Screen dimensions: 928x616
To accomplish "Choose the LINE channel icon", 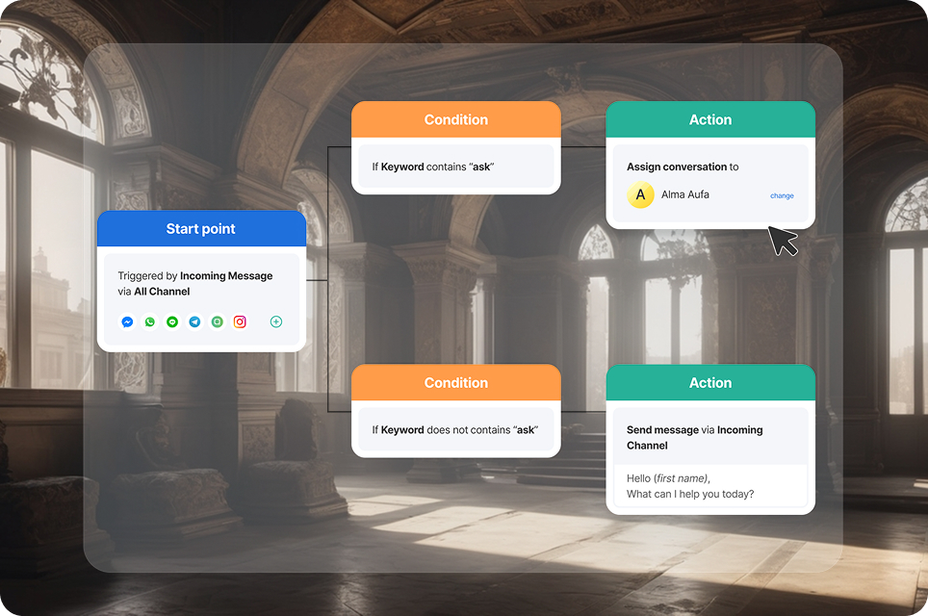I will (172, 322).
